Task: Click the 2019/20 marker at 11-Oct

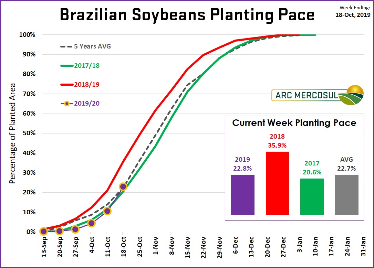Action: click(x=107, y=211)
